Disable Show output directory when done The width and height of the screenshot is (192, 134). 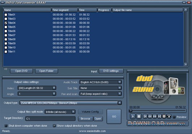pyautogui.click(x=54, y=126)
